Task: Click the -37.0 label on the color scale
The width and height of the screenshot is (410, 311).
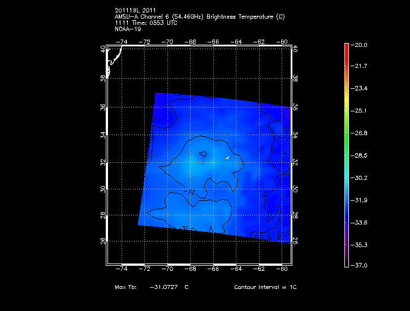Action: pyautogui.click(x=360, y=265)
